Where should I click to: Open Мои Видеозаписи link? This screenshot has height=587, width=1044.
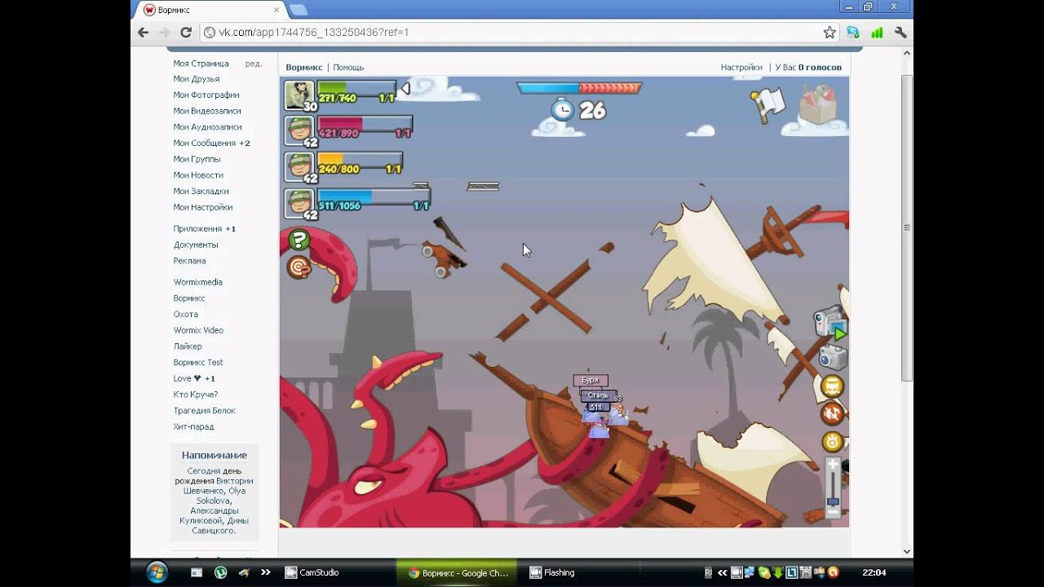coord(207,111)
